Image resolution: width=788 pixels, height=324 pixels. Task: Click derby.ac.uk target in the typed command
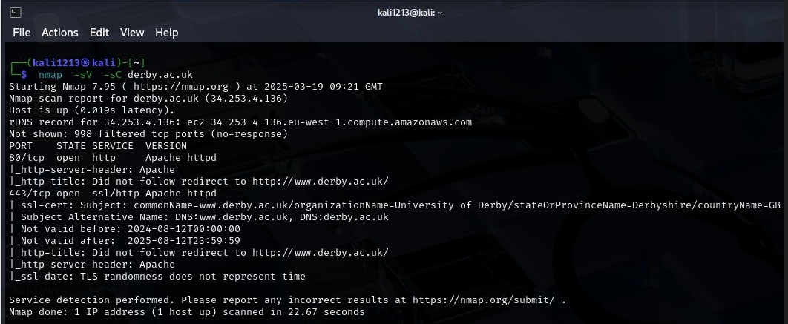[x=160, y=74]
